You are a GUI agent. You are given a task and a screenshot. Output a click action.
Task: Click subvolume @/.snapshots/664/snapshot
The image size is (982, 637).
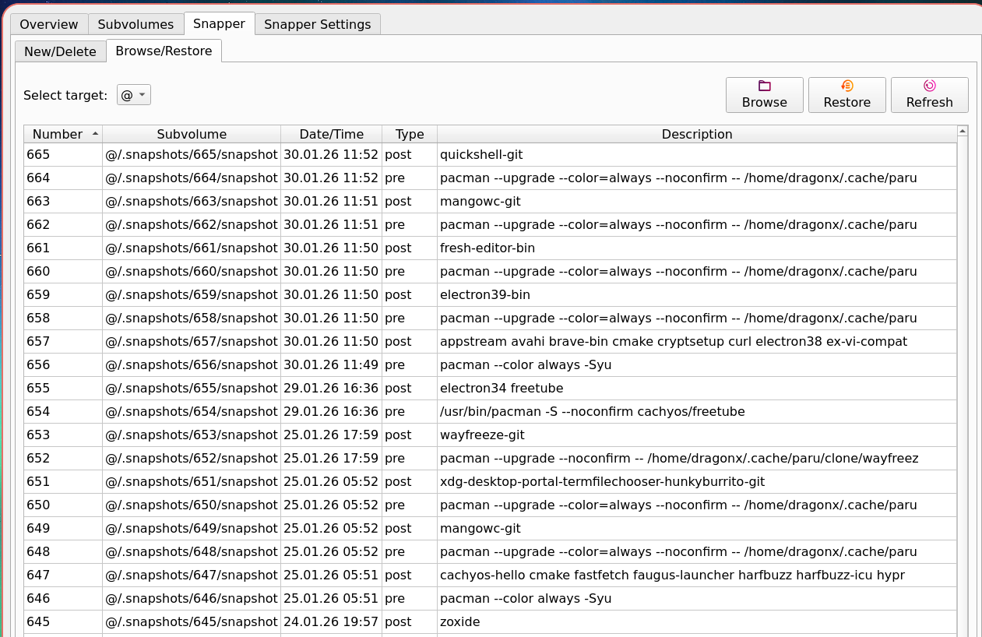(x=192, y=178)
